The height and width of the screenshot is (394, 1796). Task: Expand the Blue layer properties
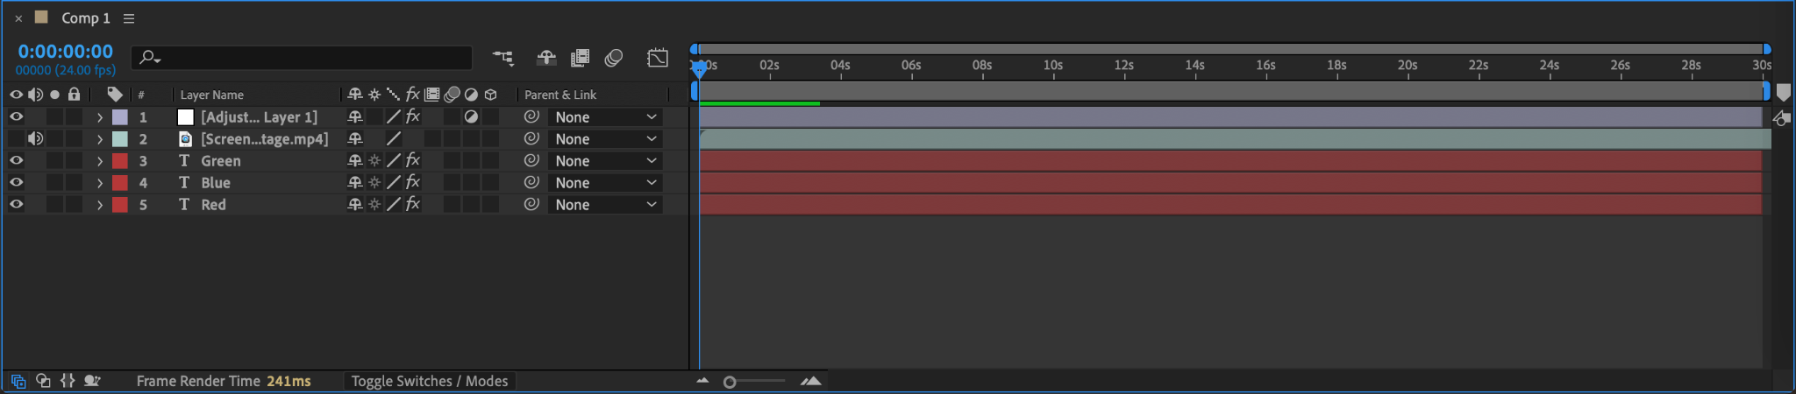100,182
